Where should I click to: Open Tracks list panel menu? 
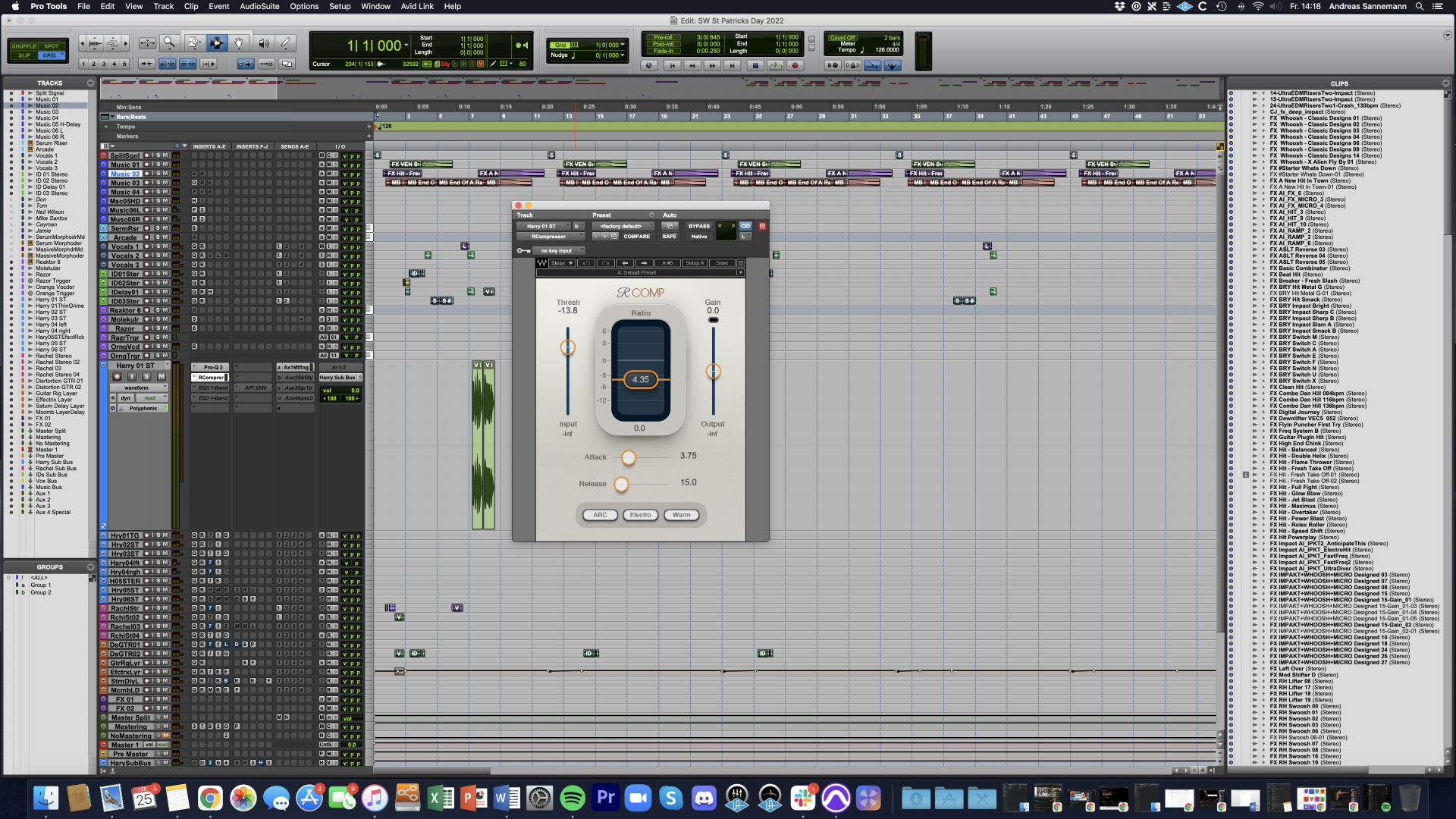pyautogui.click(x=90, y=83)
